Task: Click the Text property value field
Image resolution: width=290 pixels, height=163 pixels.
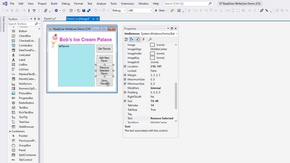Action: 162,118
